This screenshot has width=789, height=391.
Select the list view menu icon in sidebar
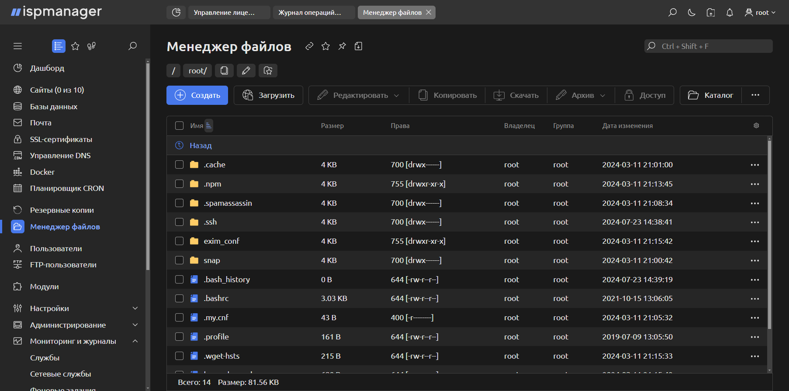59,46
